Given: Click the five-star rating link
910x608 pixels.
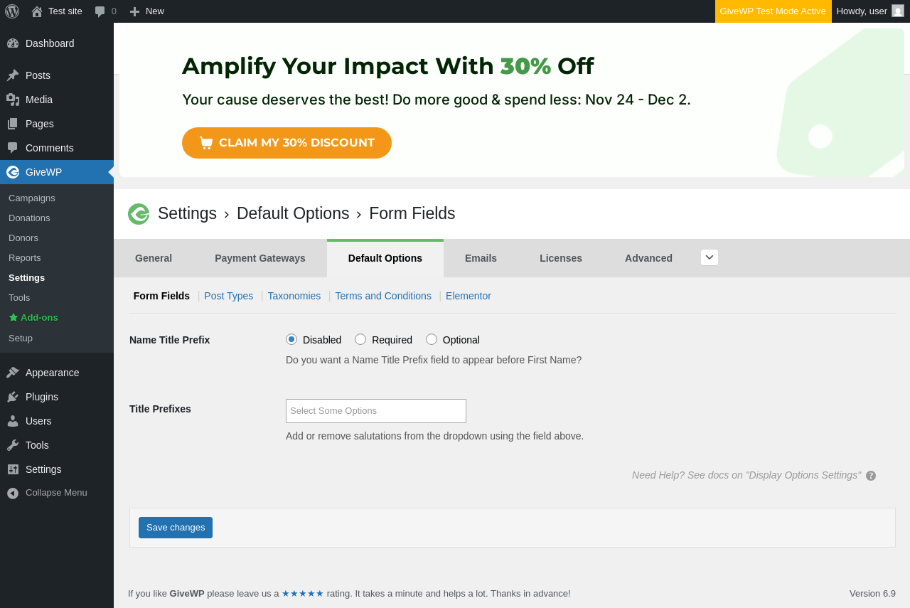Looking at the screenshot, I should pyautogui.click(x=303, y=593).
